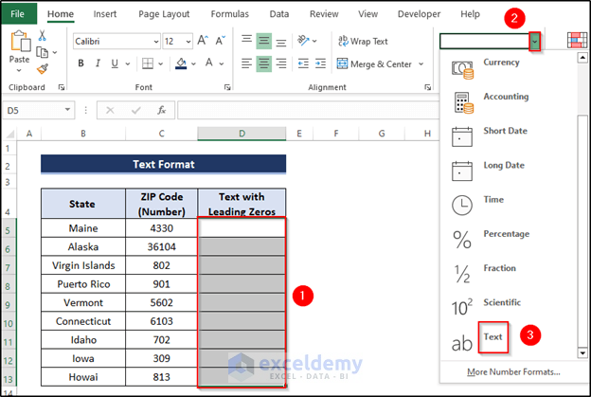Toggle Bold formatting
The width and height of the screenshot is (591, 397).
(x=81, y=63)
